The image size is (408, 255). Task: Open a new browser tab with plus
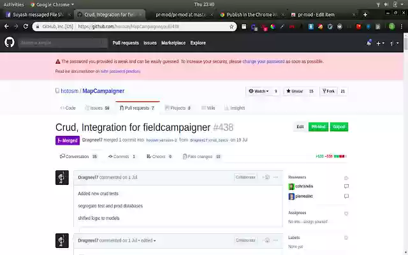pos(365,15)
